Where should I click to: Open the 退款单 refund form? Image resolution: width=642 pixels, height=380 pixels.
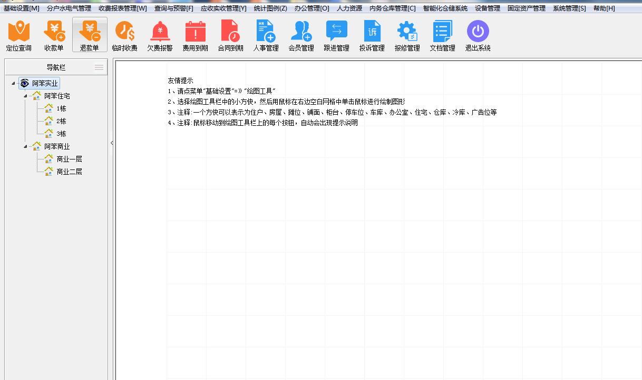pos(90,35)
